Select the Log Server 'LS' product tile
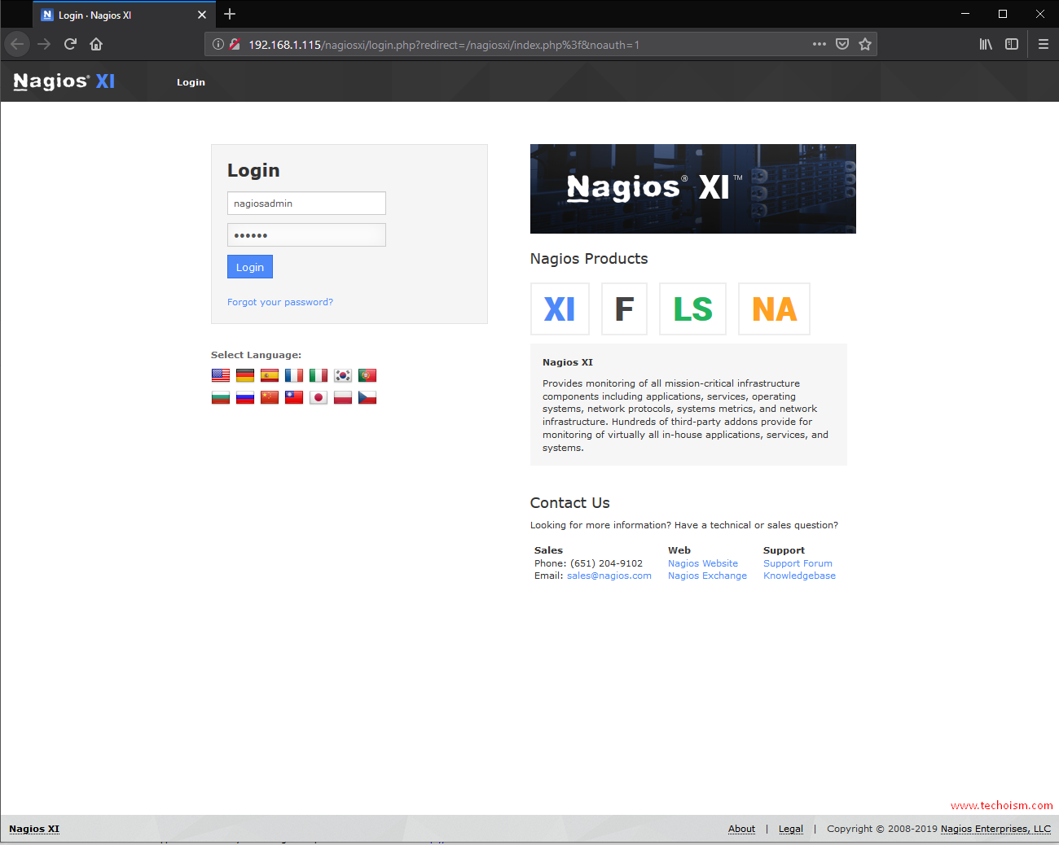The height and width of the screenshot is (845, 1059). tap(692, 309)
